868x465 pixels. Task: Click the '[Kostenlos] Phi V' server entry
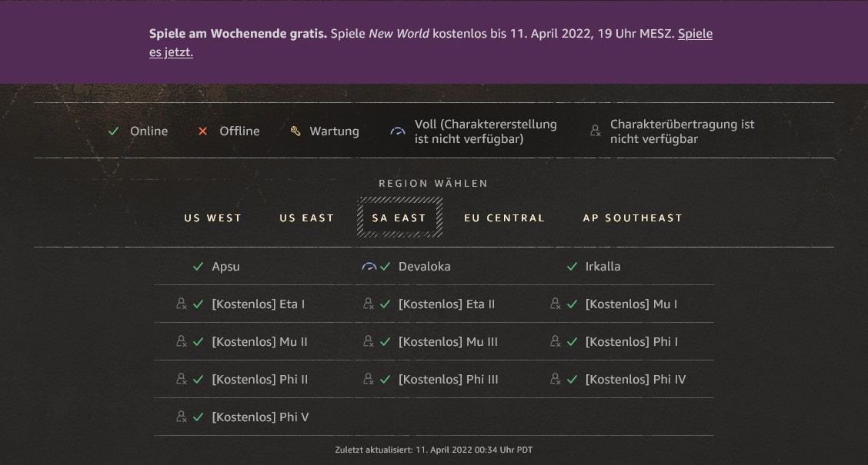point(260,417)
